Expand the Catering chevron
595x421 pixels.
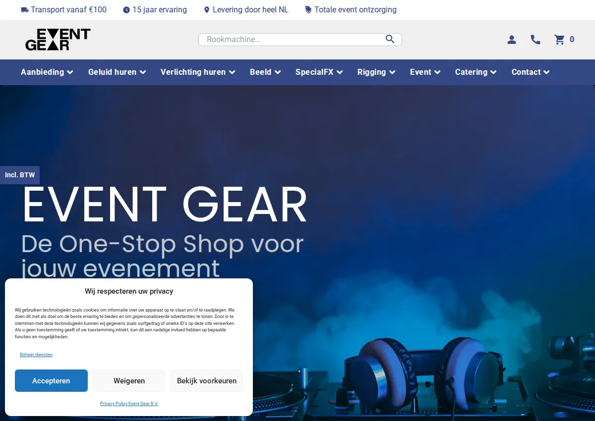click(493, 72)
